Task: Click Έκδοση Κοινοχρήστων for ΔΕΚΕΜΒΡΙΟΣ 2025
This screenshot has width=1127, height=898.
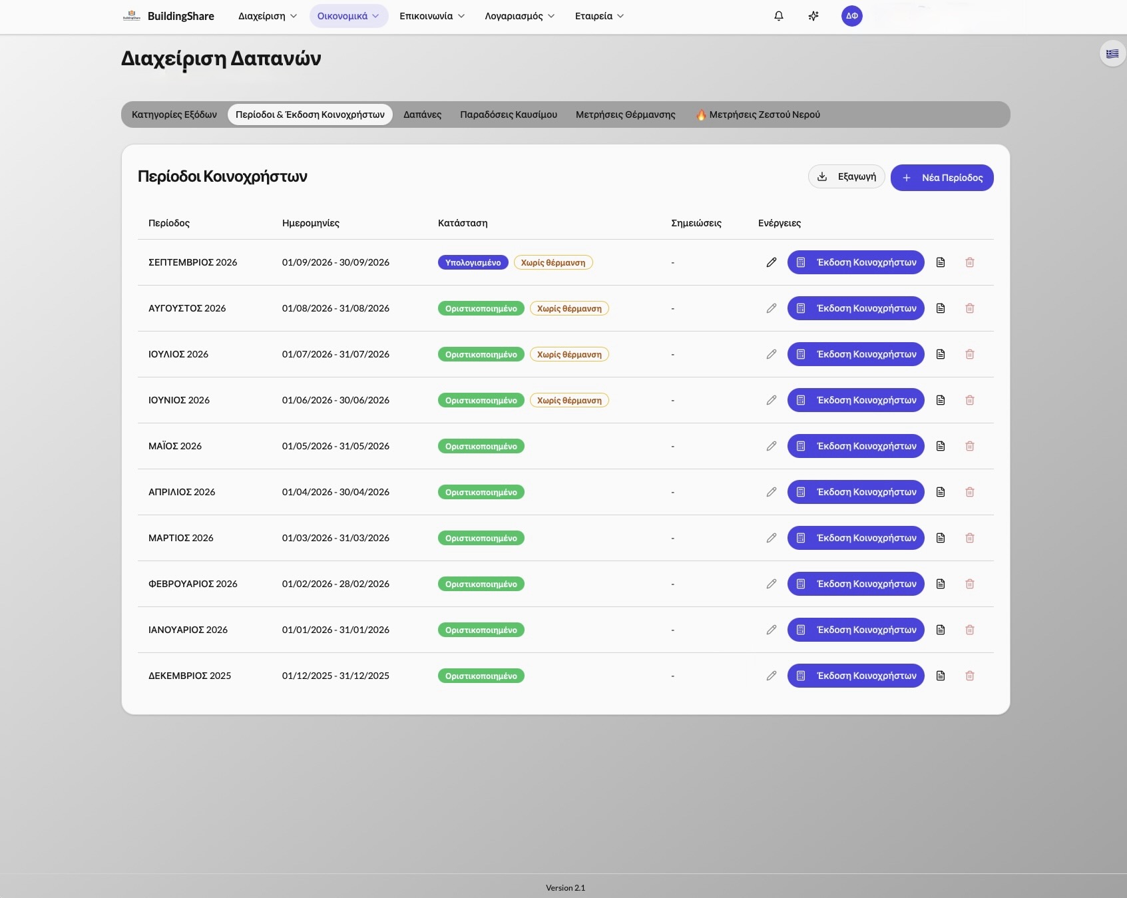Action: point(856,676)
